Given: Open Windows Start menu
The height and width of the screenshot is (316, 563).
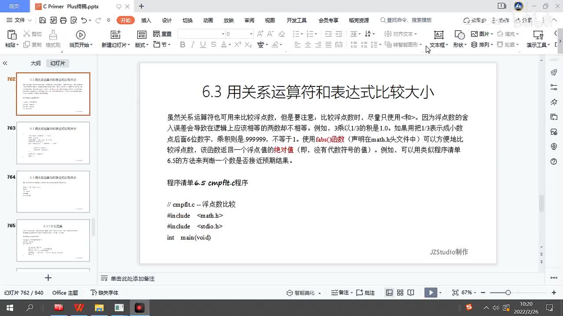Looking at the screenshot, I should 9,308.
